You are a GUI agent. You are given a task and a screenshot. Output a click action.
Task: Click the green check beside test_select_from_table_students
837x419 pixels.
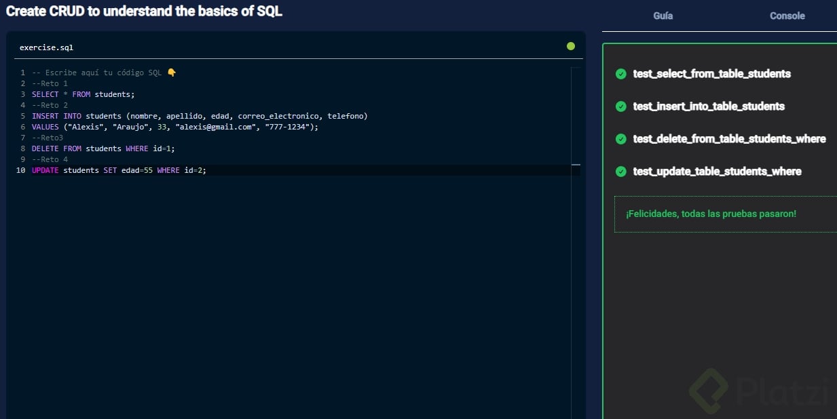coord(620,74)
